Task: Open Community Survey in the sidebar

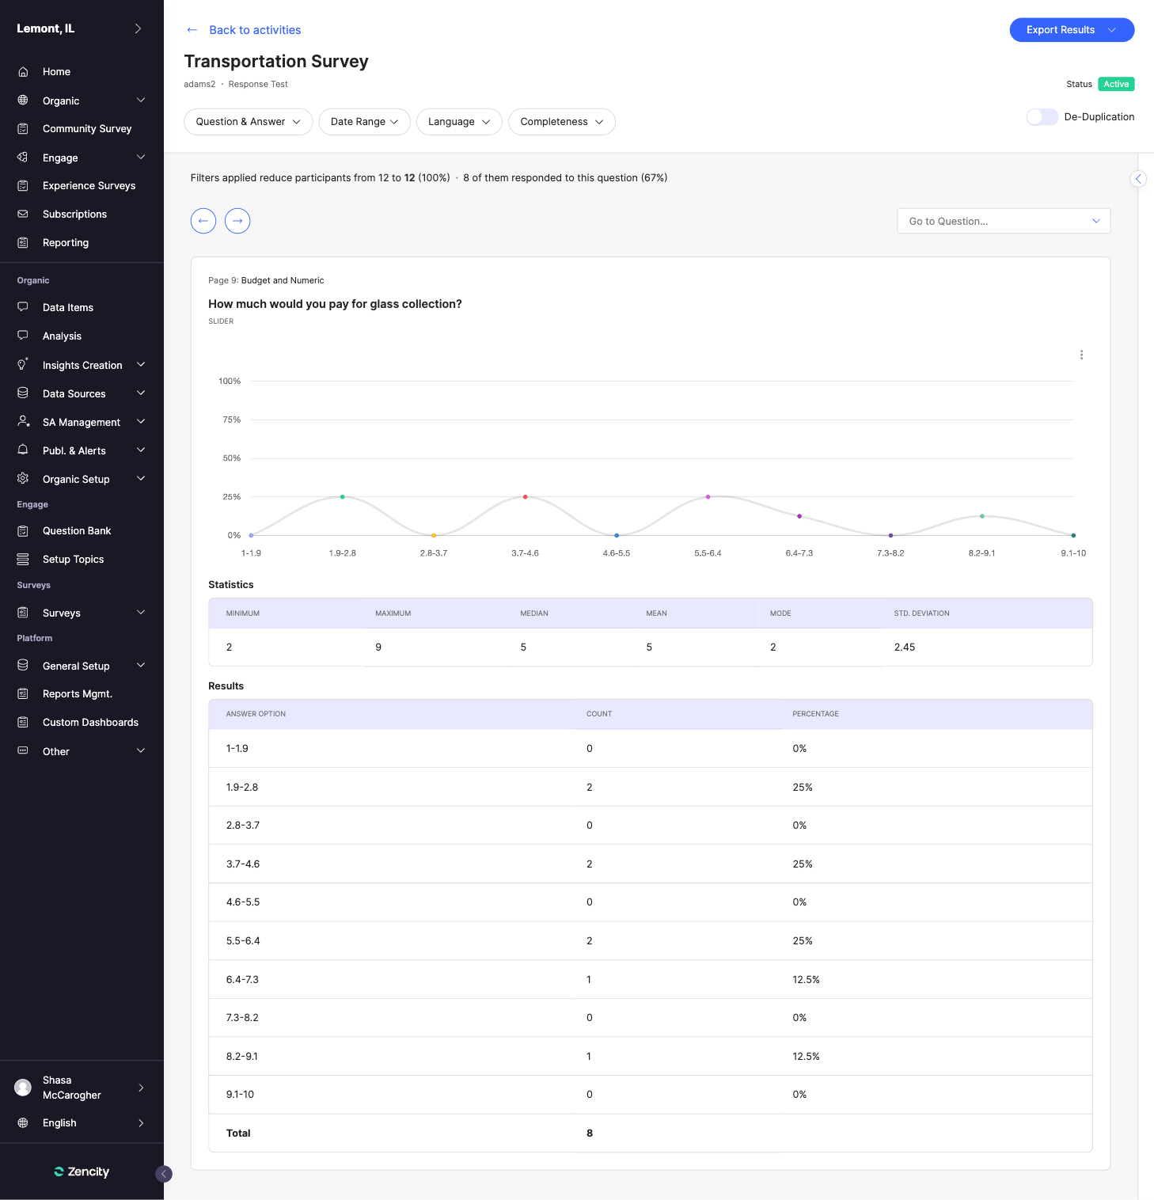Action: pyautogui.click(x=86, y=129)
